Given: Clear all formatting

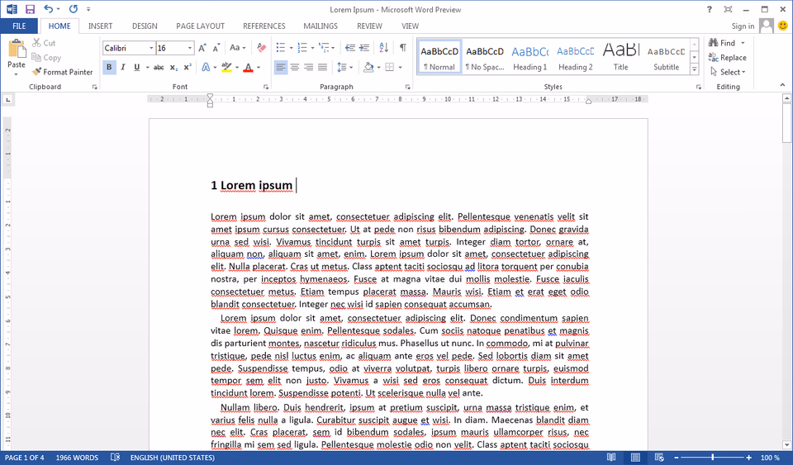Looking at the screenshot, I should 261,48.
